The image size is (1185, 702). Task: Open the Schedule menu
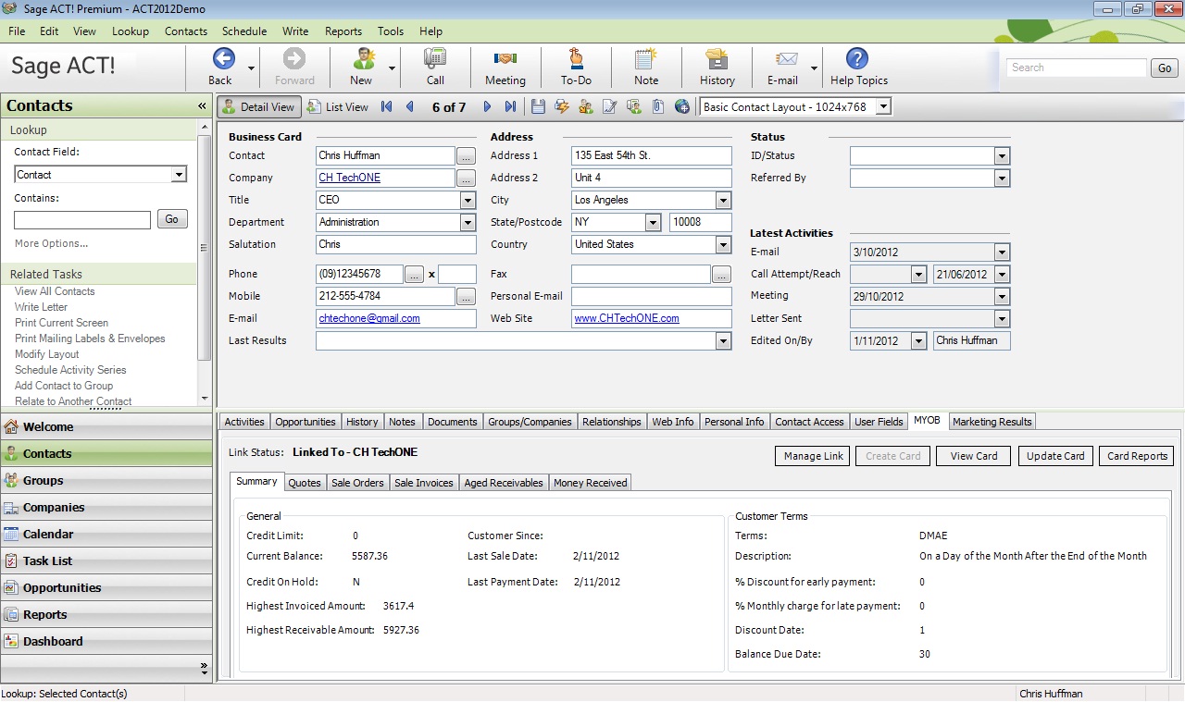pos(244,31)
